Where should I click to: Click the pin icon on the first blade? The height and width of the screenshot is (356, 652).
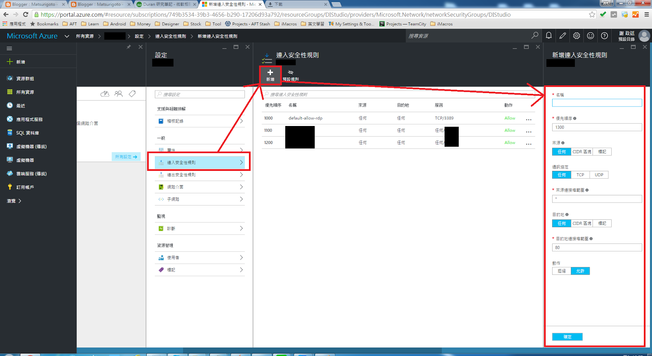tap(129, 47)
